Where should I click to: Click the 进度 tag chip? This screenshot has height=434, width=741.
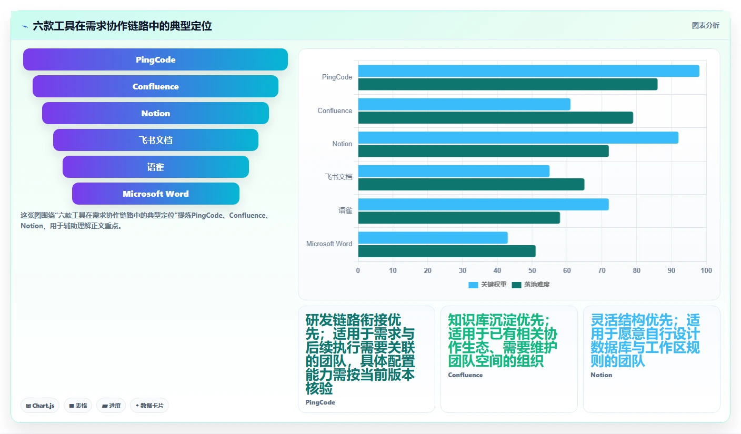click(111, 406)
